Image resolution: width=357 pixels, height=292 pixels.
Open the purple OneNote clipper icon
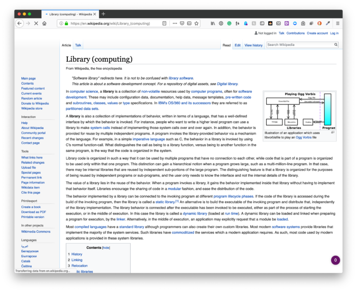tap(287, 23)
